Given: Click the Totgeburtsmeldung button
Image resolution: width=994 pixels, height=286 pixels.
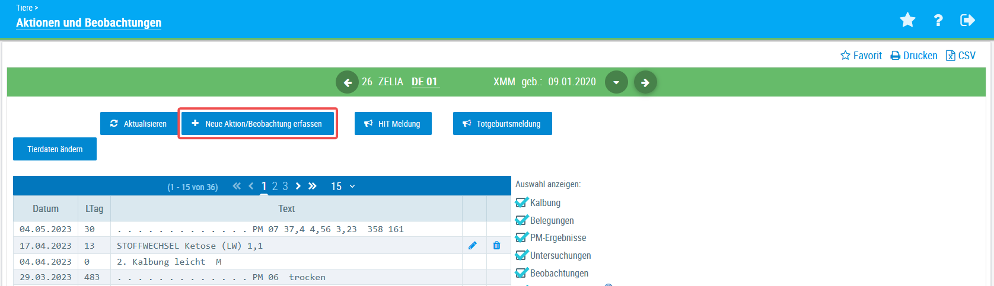Looking at the screenshot, I should click(x=502, y=124).
